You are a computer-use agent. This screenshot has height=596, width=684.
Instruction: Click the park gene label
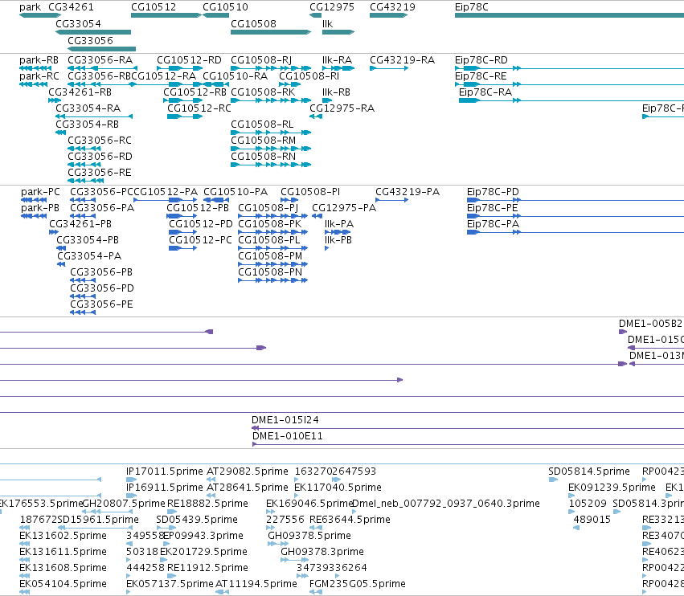30,7
